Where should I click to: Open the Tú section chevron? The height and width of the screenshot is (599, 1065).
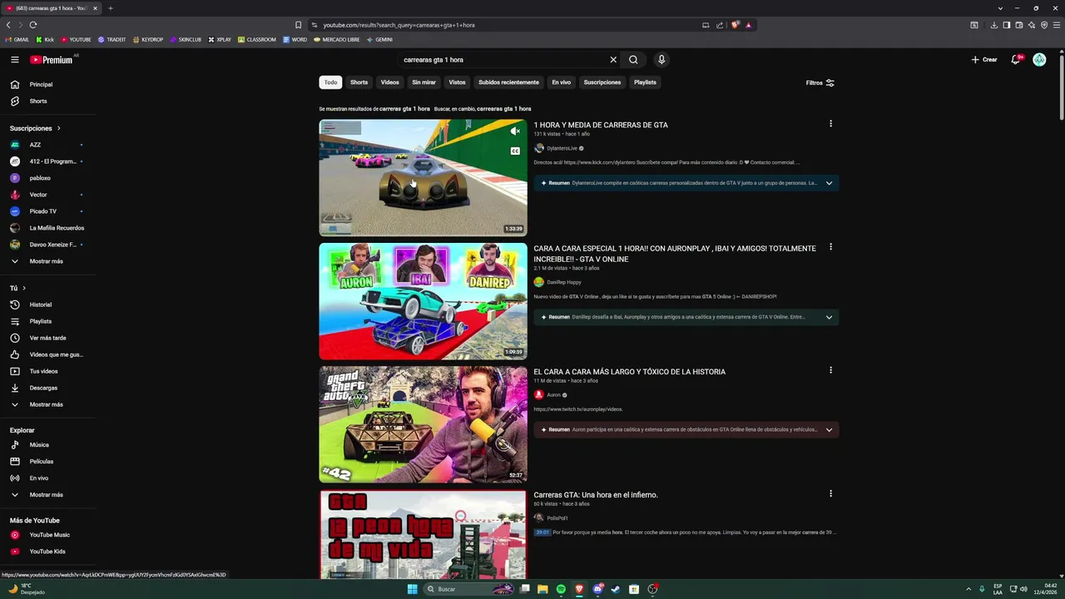point(24,288)
